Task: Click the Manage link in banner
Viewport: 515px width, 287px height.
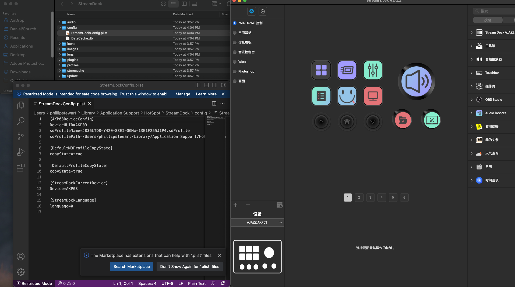Action: pyautogui.click(x=183, y=94)
